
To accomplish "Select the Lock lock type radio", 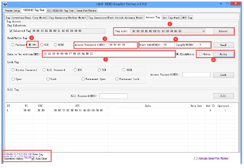I will (48, 79).
